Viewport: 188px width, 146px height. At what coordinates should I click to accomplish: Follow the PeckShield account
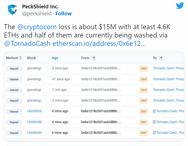click(63, 13)
